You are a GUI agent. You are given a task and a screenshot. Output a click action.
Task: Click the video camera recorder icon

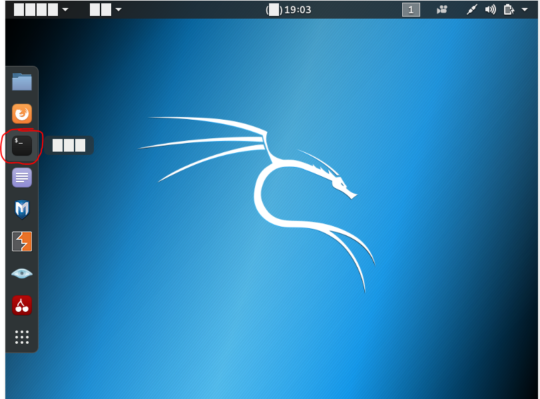coord(442,9)
